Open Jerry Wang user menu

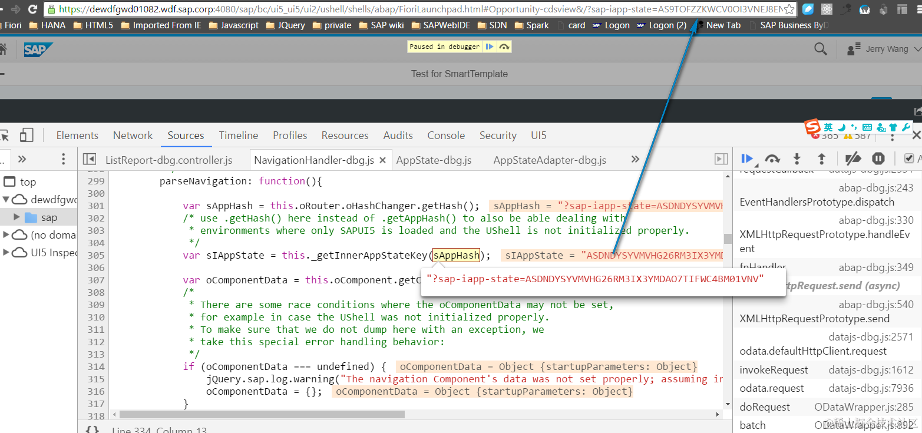click(883, 49)
